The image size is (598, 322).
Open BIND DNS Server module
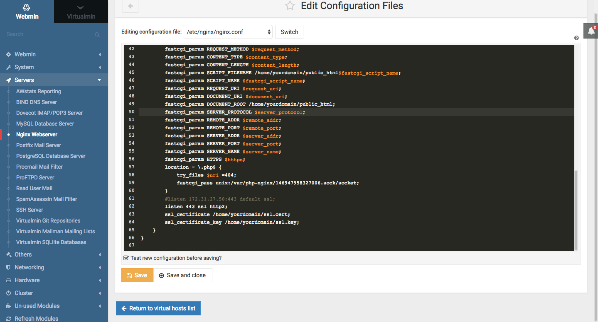(x=37, y=102)
